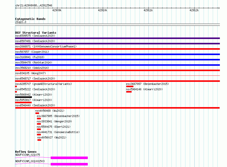Click the purple nsv6597481 variant bar

tap(117, 44)
